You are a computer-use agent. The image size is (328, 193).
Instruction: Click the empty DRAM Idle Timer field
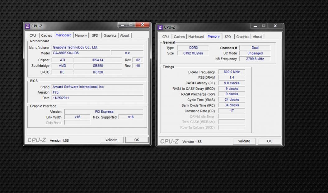(232, 116)
